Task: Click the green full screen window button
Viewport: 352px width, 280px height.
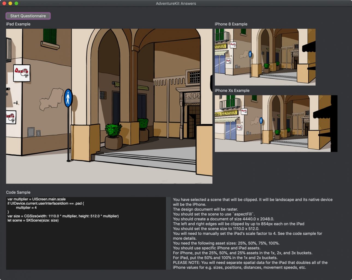Action: 16,3
